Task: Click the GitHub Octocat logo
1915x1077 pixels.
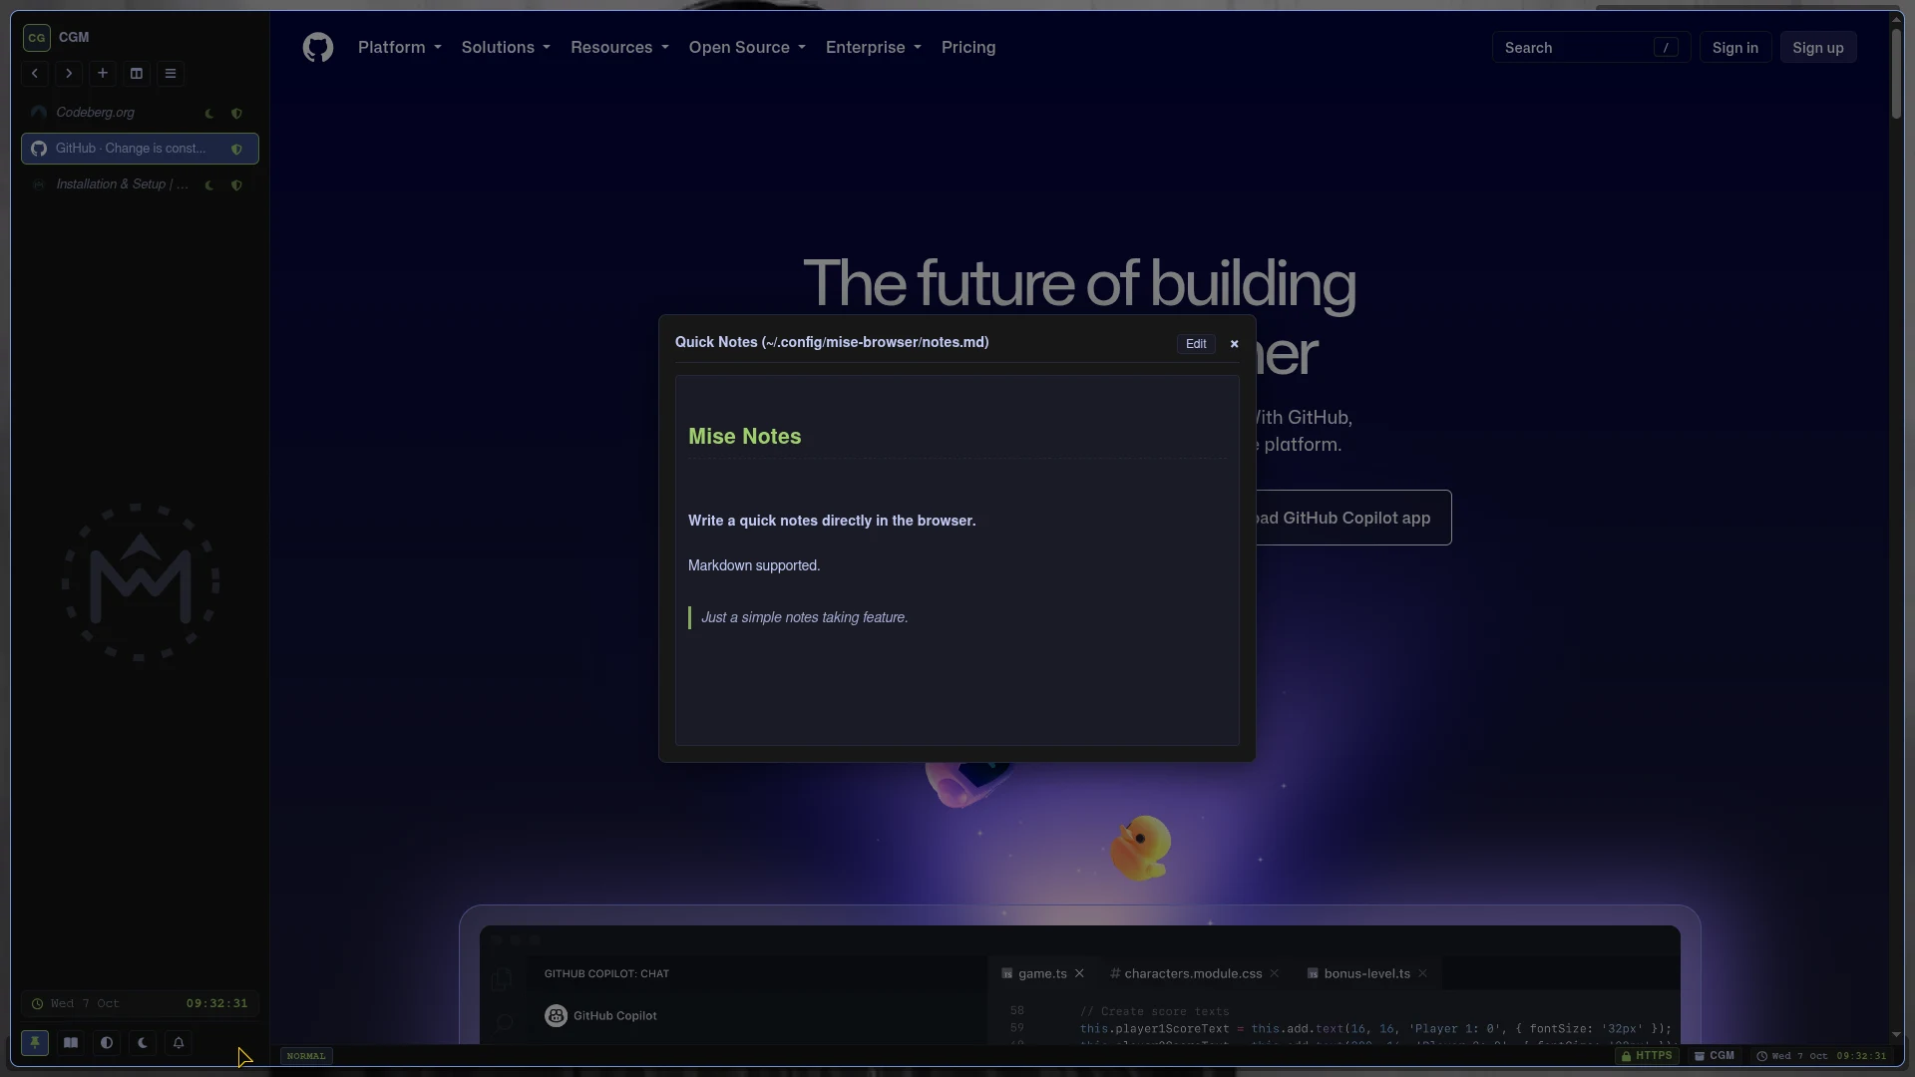Action: point(318,48)
